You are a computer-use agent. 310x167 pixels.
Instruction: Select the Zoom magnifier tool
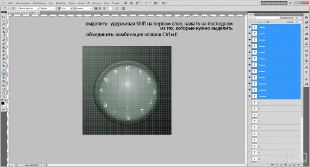point(4,96)
